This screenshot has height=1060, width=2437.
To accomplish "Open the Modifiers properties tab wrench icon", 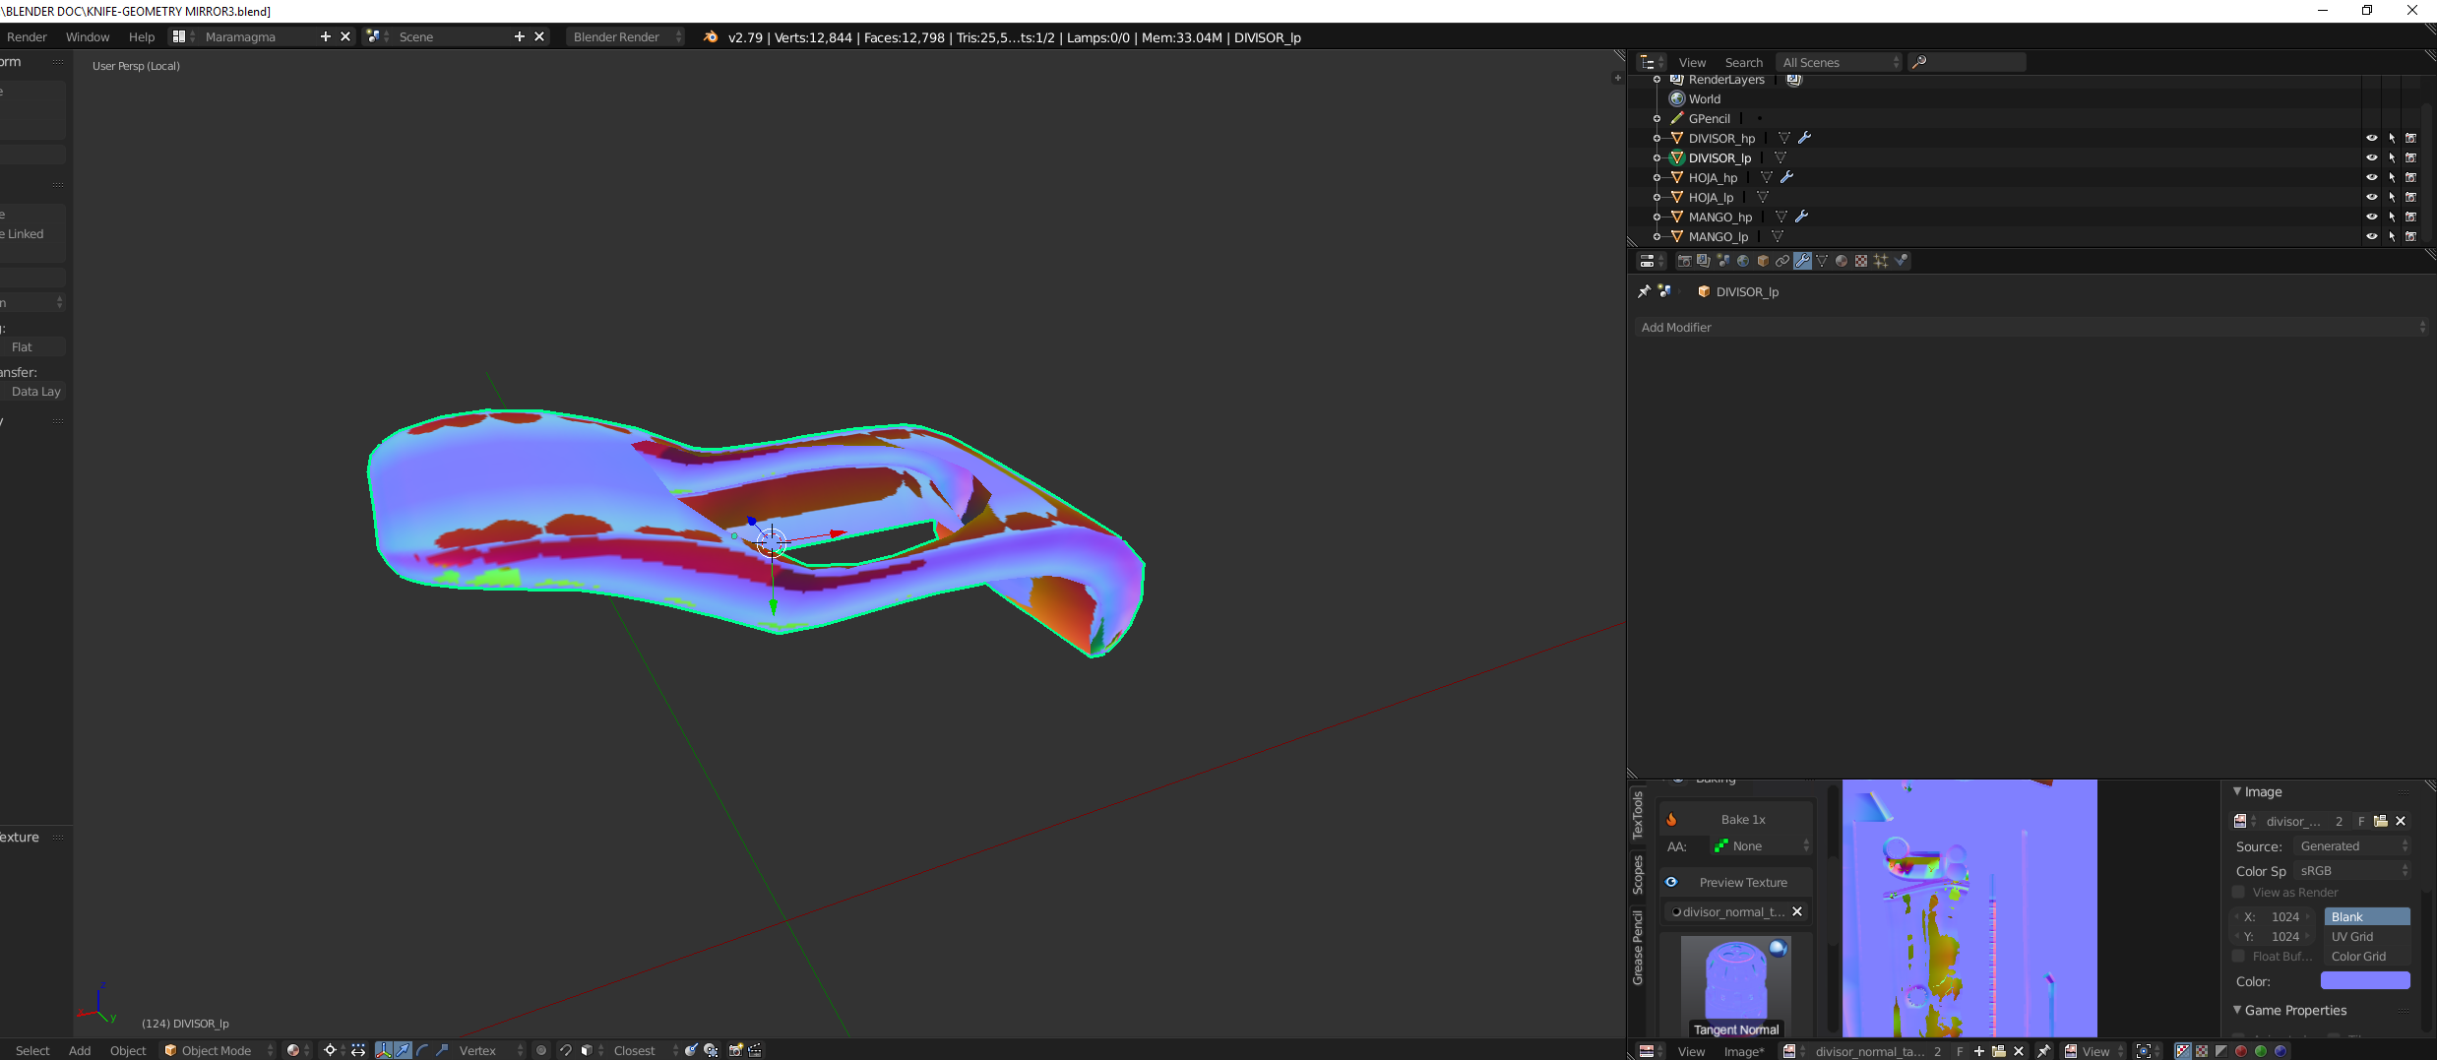I will [1802, 261].
